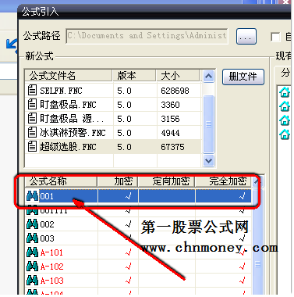Click the binoculars icon beside A-103
Screen dimensions: 294x297
pos(32,281)
